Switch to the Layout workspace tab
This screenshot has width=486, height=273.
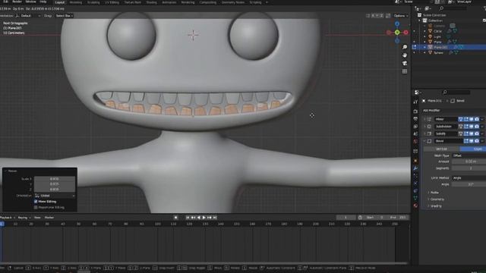60,2
